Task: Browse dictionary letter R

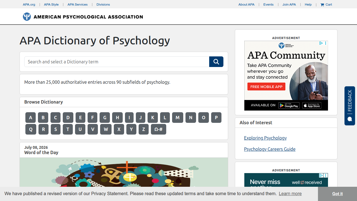Action: 44,129
